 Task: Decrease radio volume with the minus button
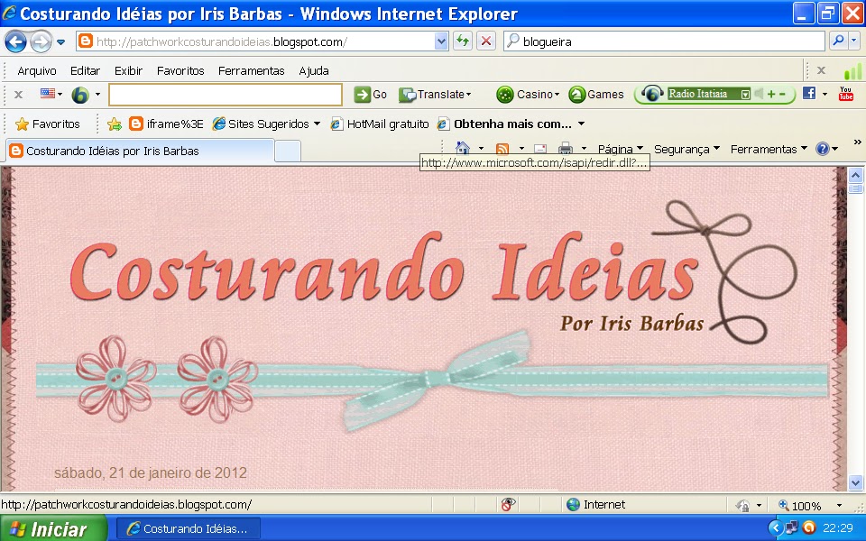(782, 95)
